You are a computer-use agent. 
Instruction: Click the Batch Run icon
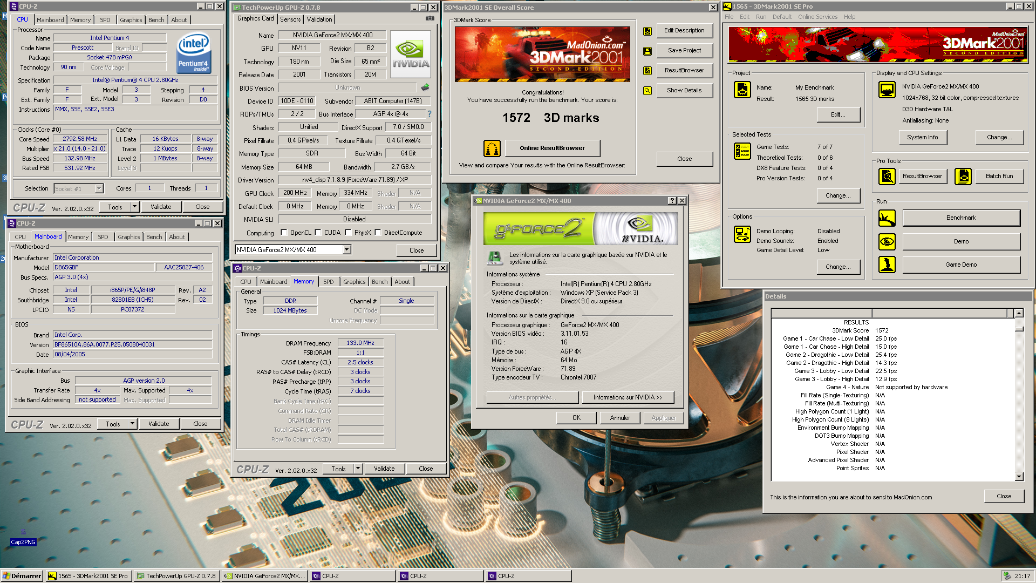[963, 176]
